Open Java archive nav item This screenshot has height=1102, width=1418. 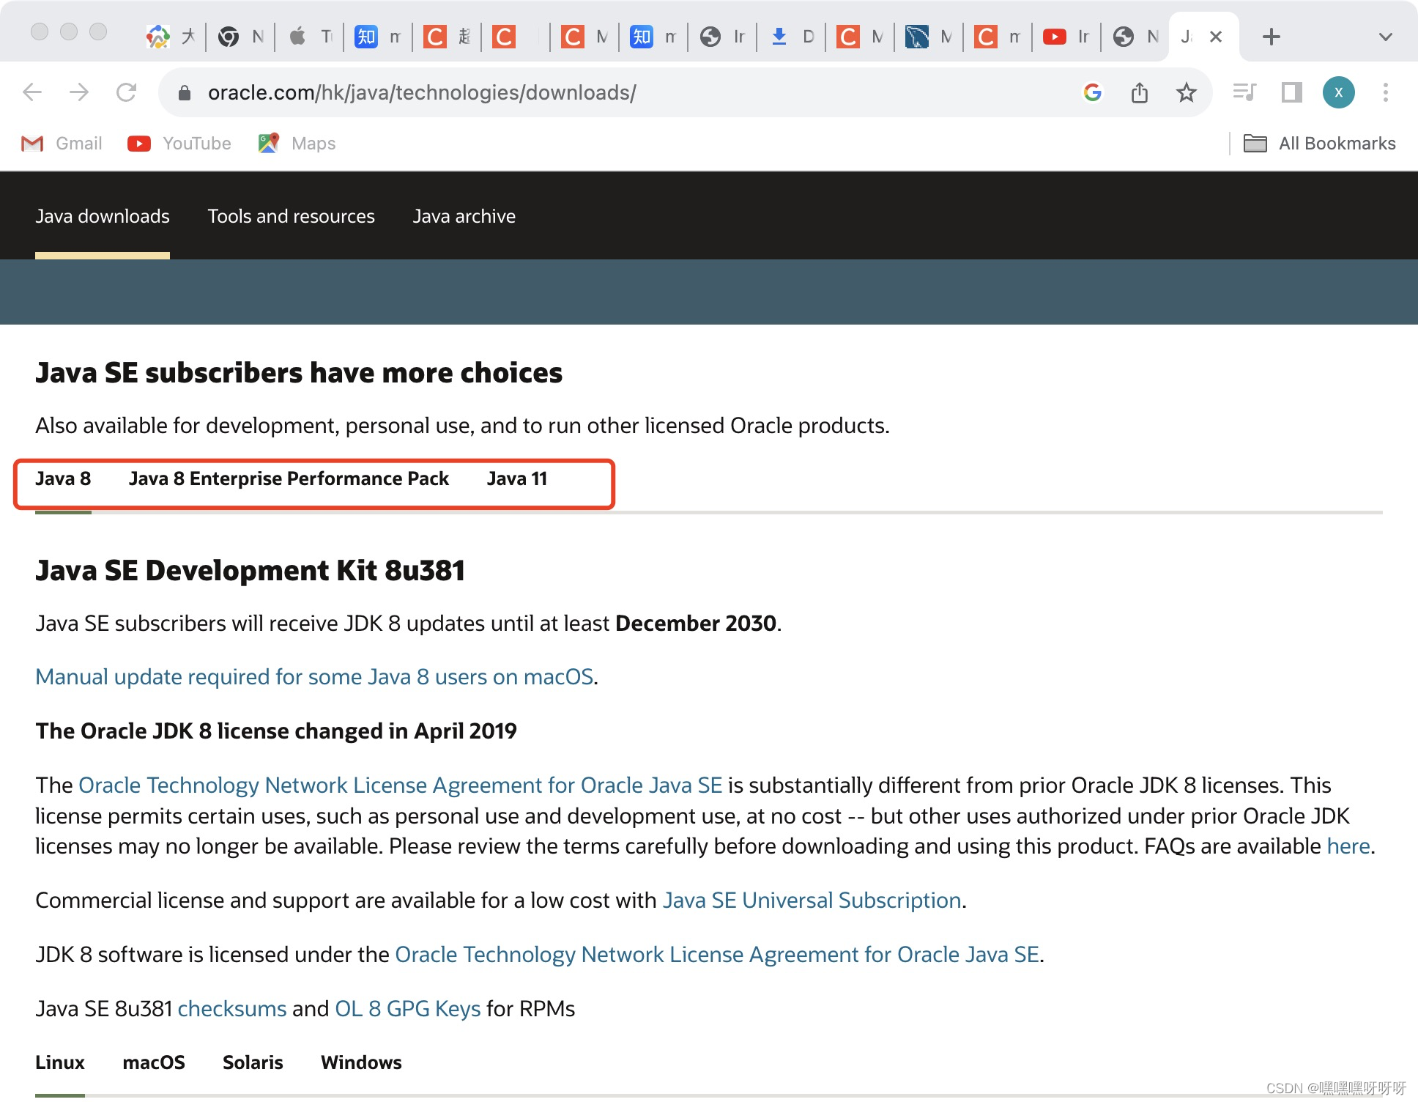point(464,216)
